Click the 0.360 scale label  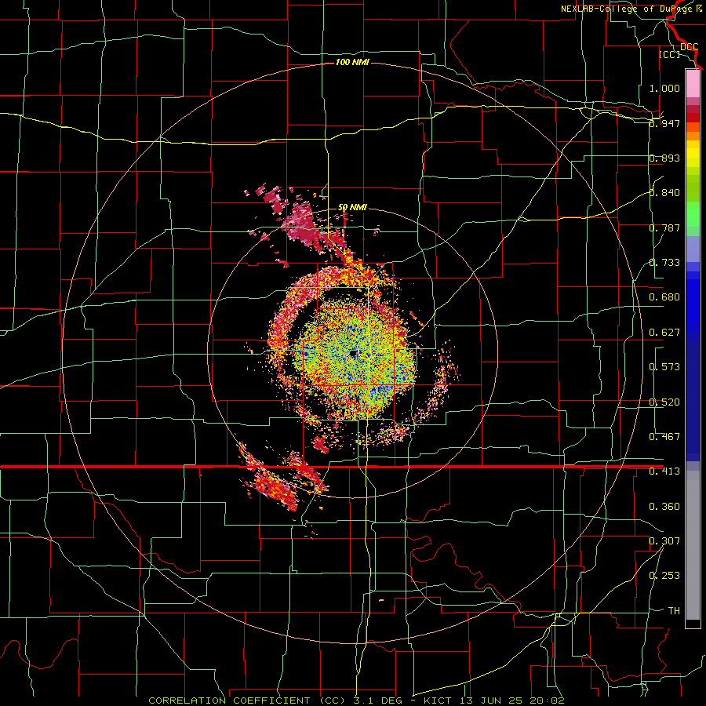tap(664, 507)
